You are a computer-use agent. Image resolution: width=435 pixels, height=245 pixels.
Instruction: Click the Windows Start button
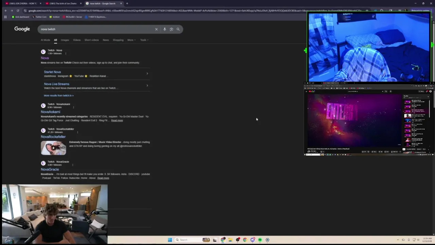click(x=170, y=240)
